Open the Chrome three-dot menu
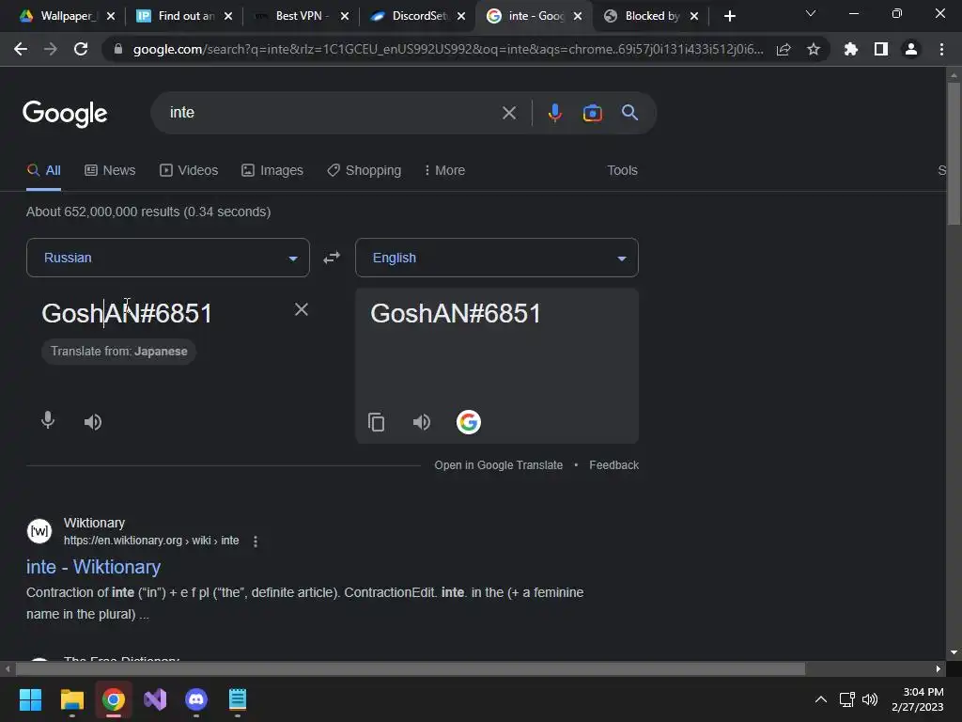962x722 pixels. 941,49
